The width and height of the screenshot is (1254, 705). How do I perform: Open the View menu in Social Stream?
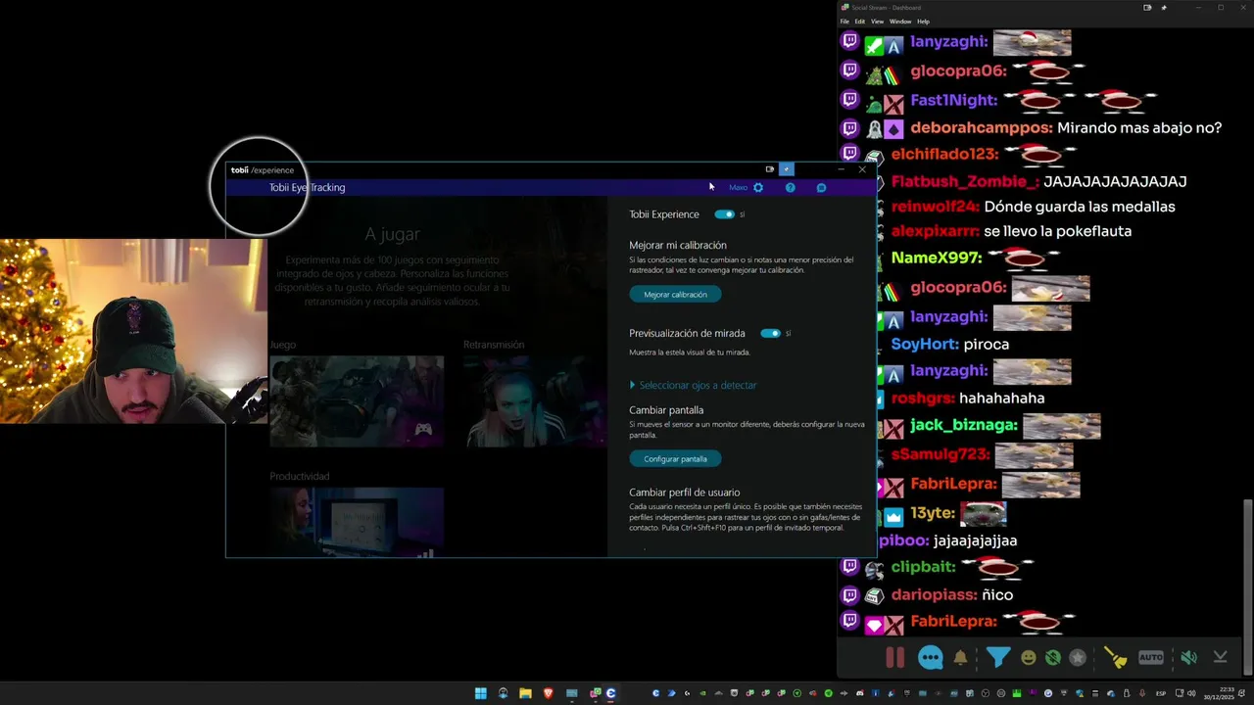click(877, 22)
